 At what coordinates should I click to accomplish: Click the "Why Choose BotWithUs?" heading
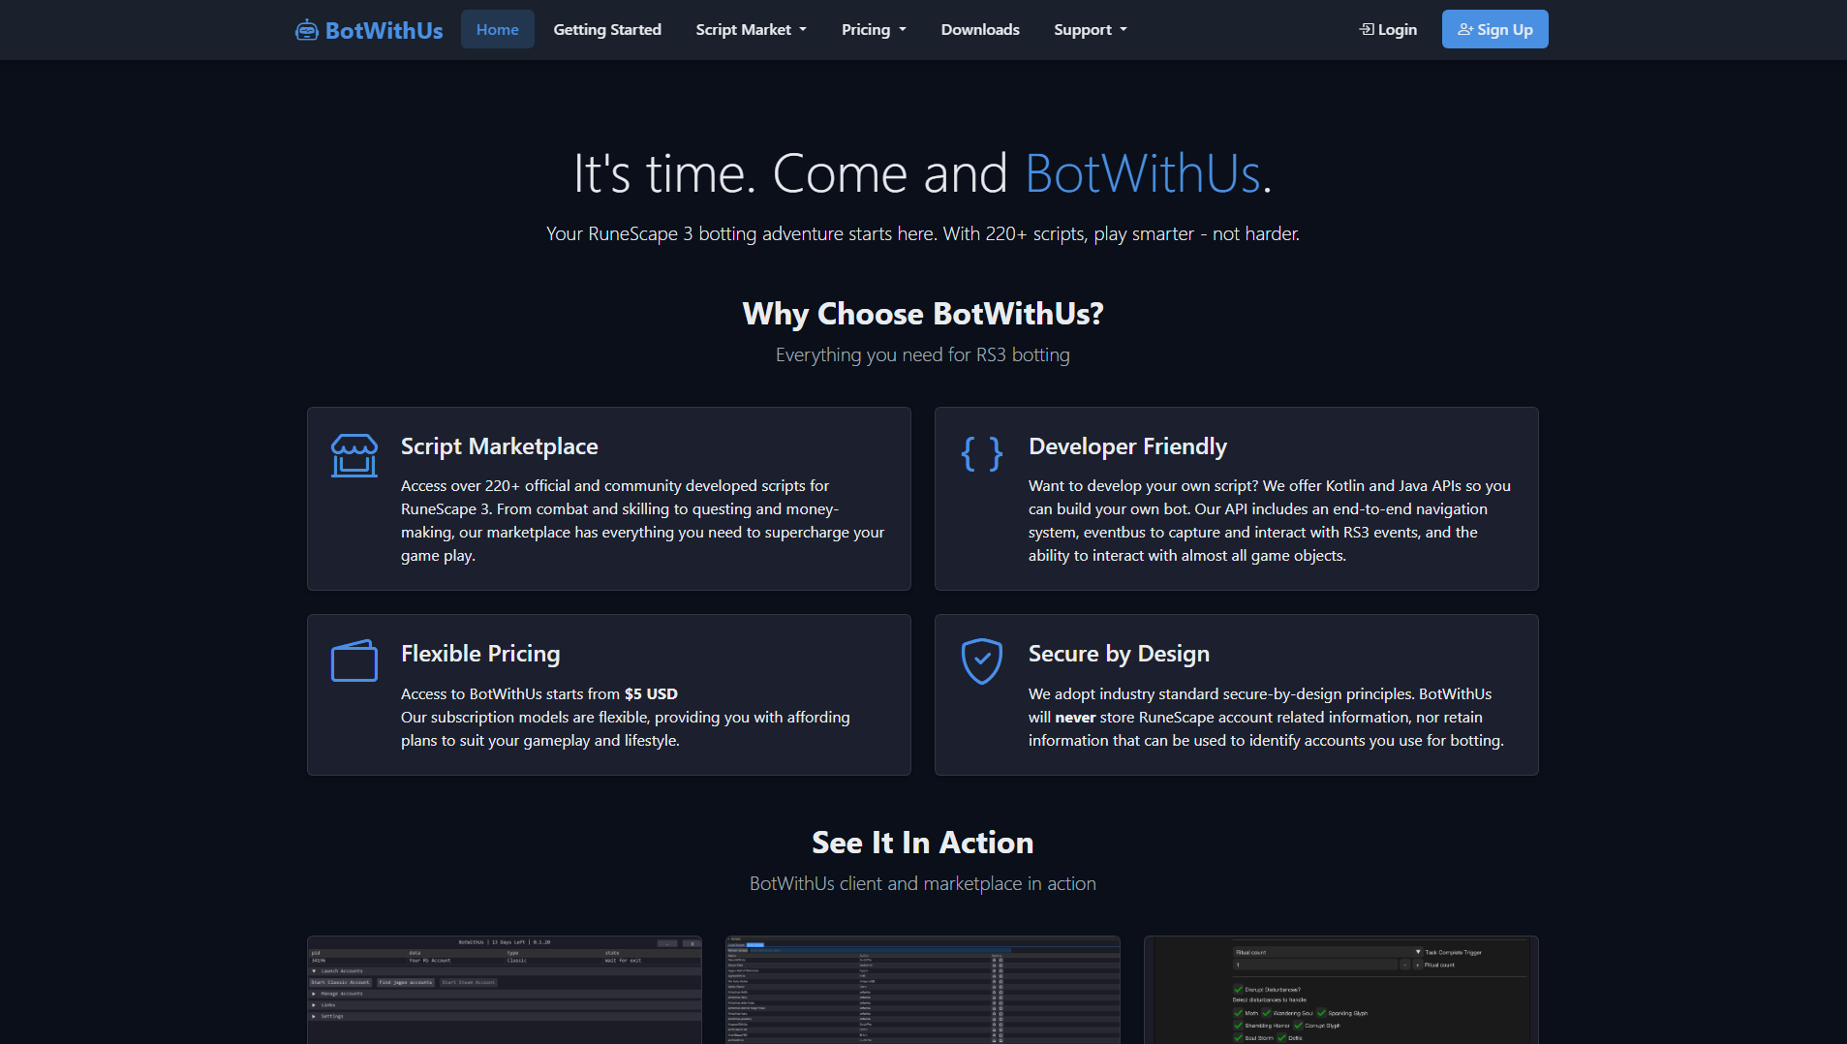click(x=923, y=314)
